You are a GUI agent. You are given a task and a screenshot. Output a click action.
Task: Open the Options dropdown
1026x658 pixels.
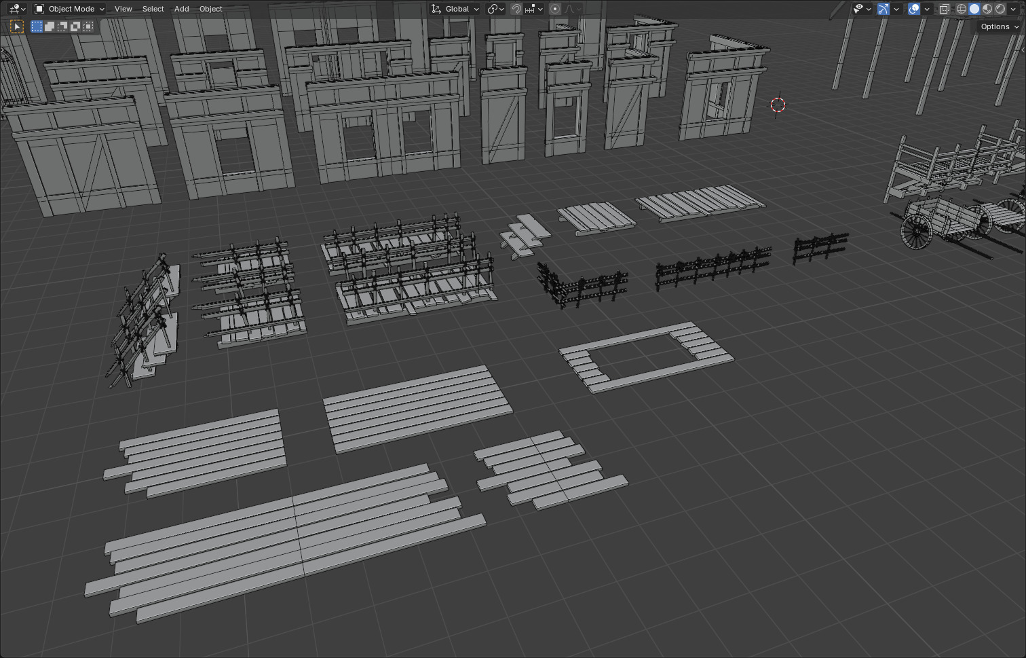pos(1000,26)
